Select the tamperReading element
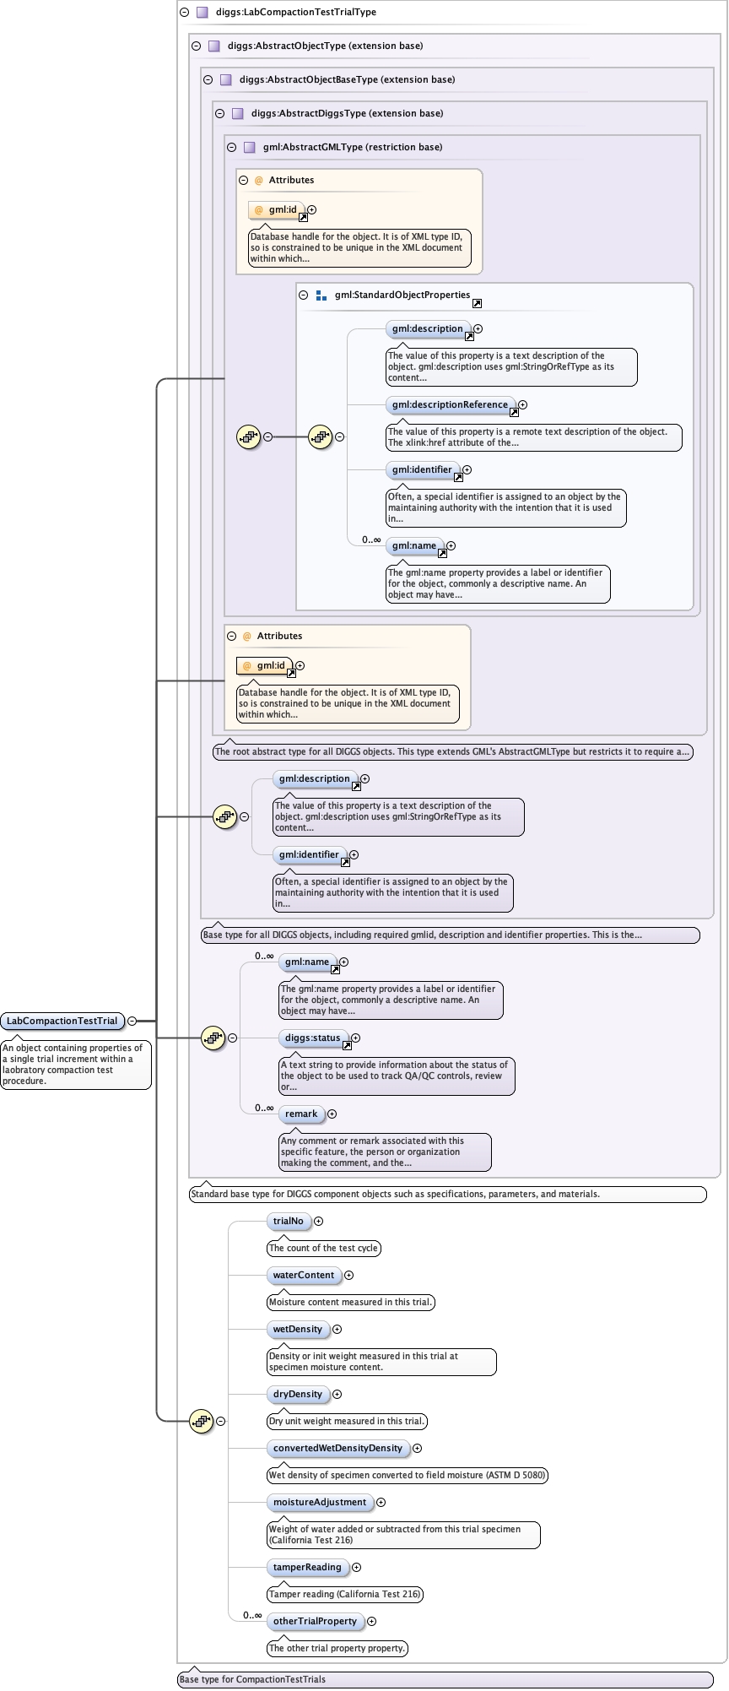This screenshot has height=1691, width=729. pos(307,1567)
